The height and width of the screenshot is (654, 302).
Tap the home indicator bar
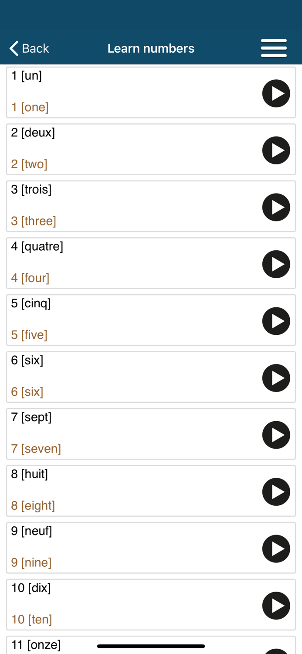151,647
